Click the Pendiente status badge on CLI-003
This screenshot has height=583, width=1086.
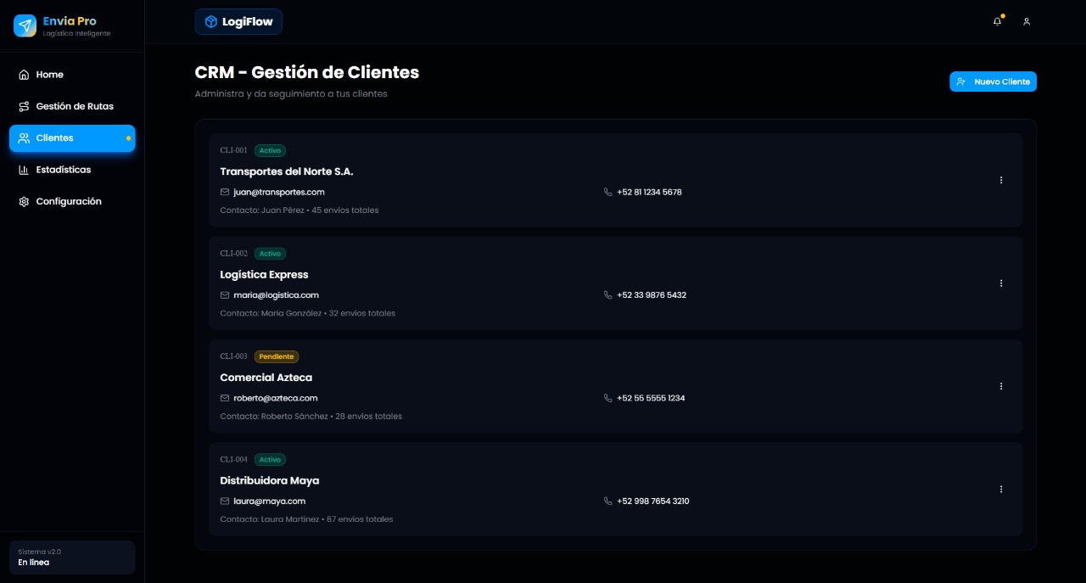click(277, 356)
